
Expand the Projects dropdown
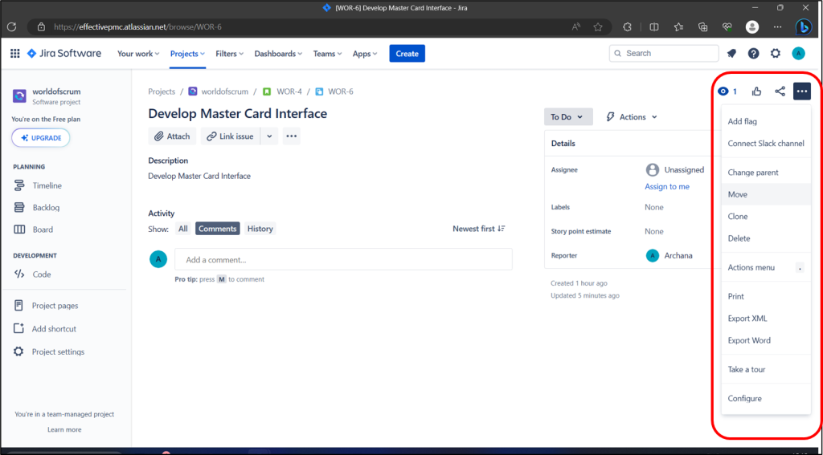[x=187, y=54]
